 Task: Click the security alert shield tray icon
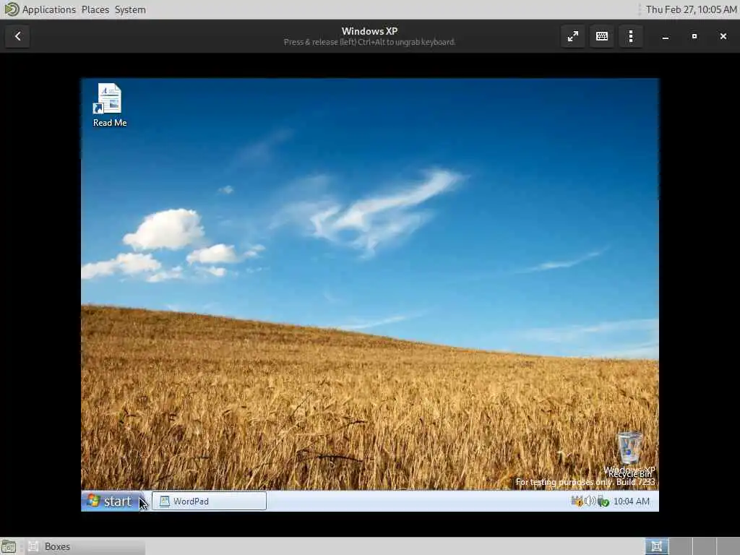click(x=577, y=502)
